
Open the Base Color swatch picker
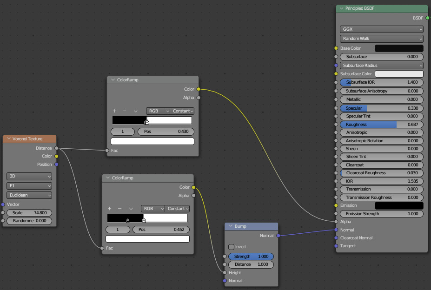tap(399, 48)
